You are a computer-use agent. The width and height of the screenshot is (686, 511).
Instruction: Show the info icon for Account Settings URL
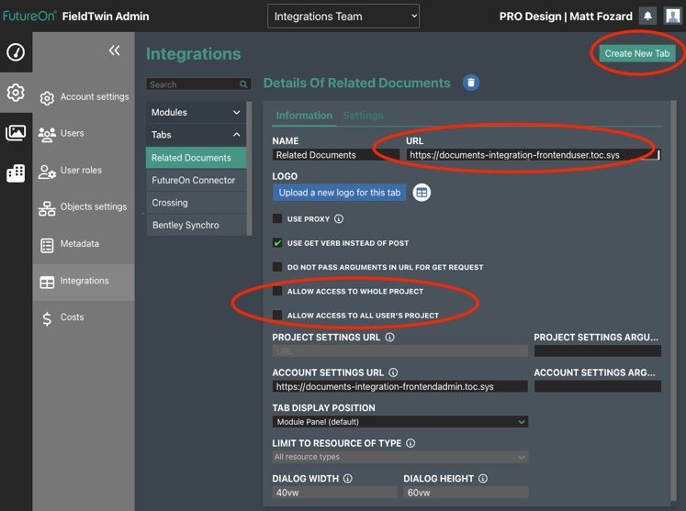tap(393, 372)
